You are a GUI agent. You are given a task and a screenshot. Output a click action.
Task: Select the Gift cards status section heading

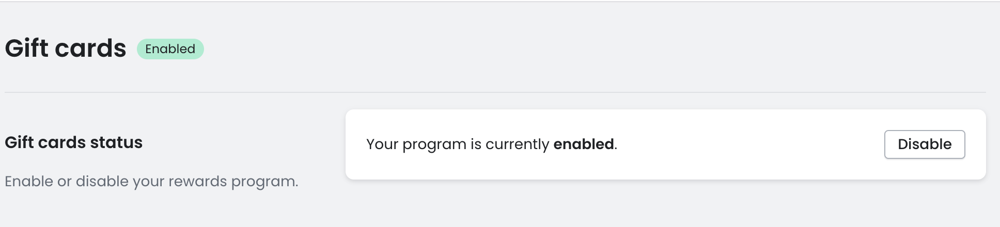73,142
